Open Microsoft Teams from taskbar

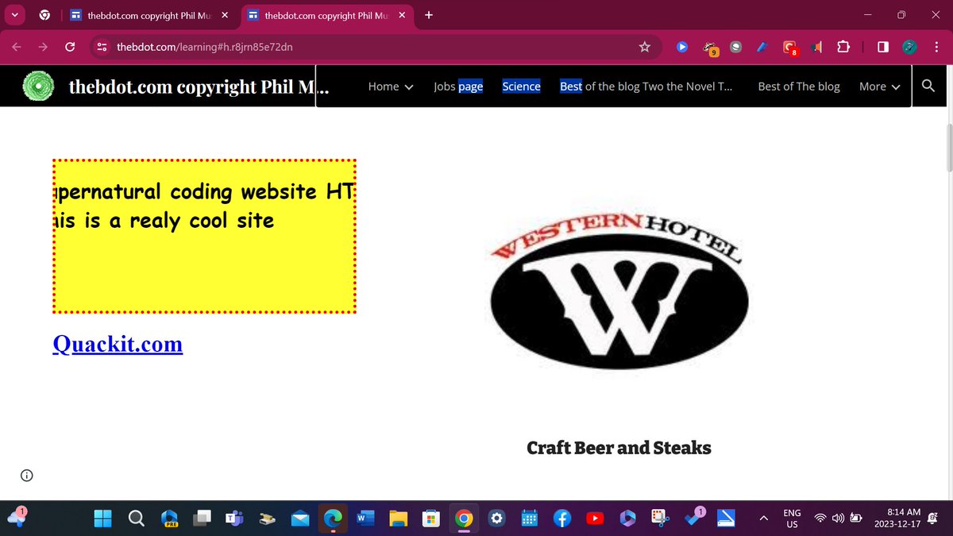234,519
